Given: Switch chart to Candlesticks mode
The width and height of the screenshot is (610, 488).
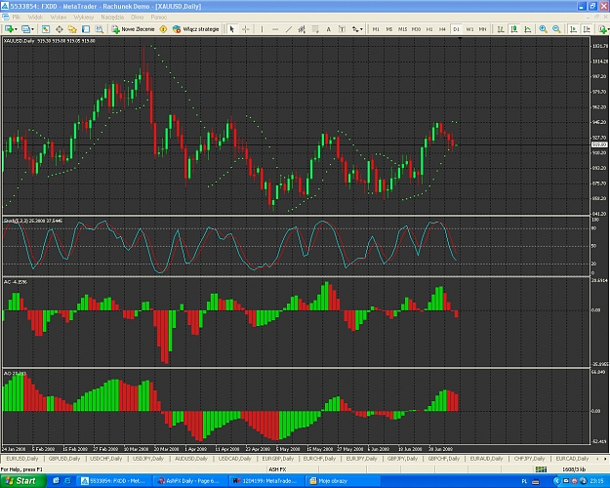Looking at the screenshot, I should tap(514, 29).
